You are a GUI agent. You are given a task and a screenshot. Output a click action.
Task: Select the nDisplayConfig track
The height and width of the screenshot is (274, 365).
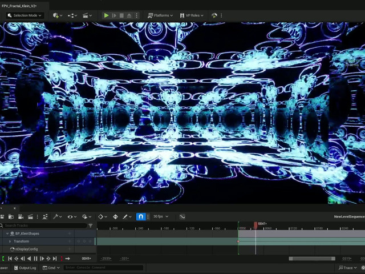click(26, 249)
